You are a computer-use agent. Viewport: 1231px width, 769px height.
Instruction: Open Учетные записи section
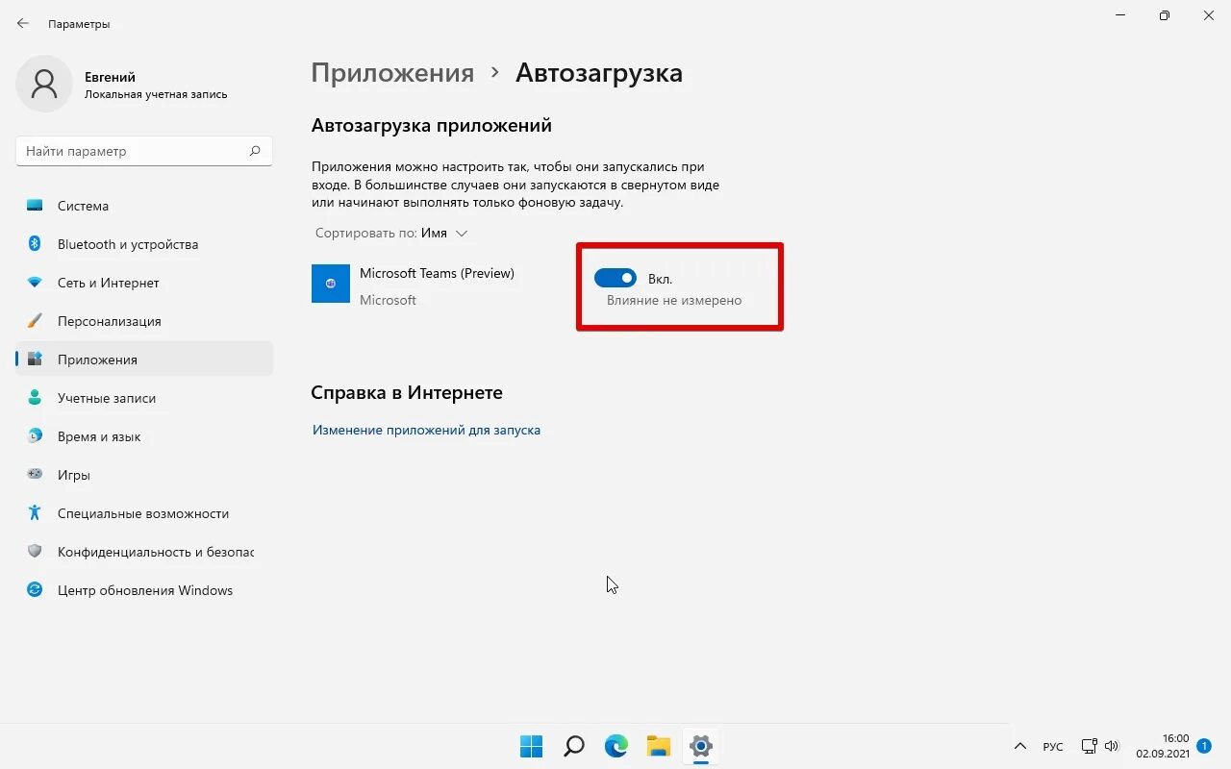(x=144, y=398)
